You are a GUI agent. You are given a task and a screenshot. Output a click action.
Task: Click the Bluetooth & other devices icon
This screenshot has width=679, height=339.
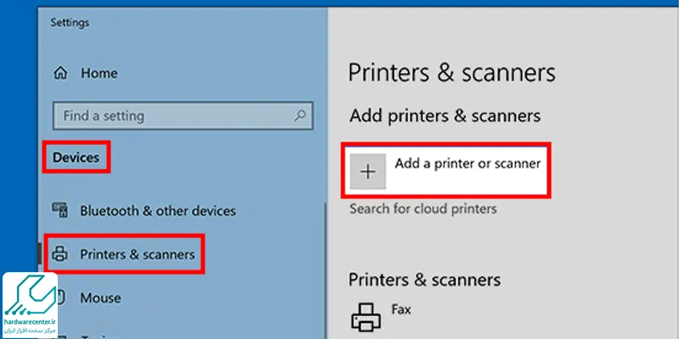click(x=60, y=210)
